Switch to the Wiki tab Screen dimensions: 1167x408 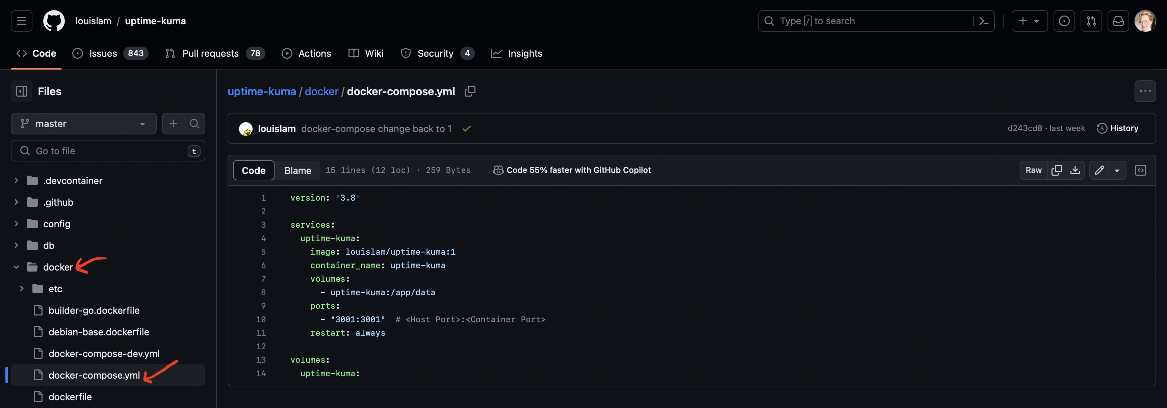pos(366,53)
